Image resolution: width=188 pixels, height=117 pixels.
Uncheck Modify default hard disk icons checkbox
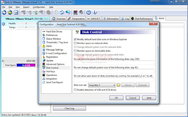75,39
